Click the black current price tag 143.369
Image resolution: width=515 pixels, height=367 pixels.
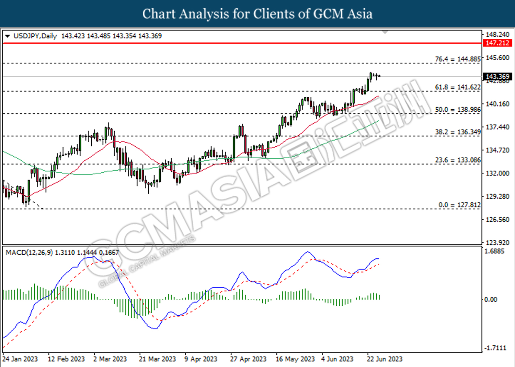coord(497,76)
